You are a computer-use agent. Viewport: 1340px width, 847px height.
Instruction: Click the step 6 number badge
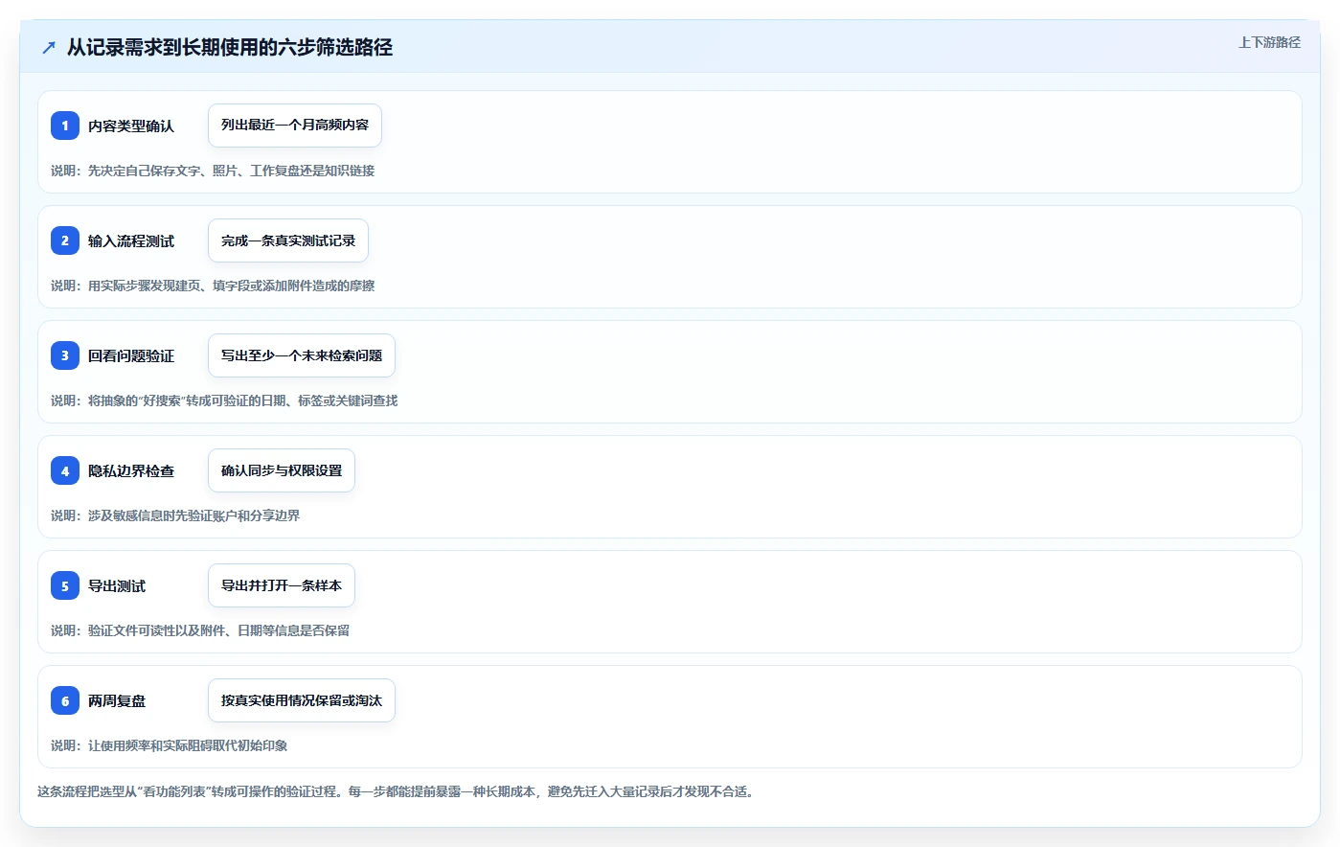[65, 700]
